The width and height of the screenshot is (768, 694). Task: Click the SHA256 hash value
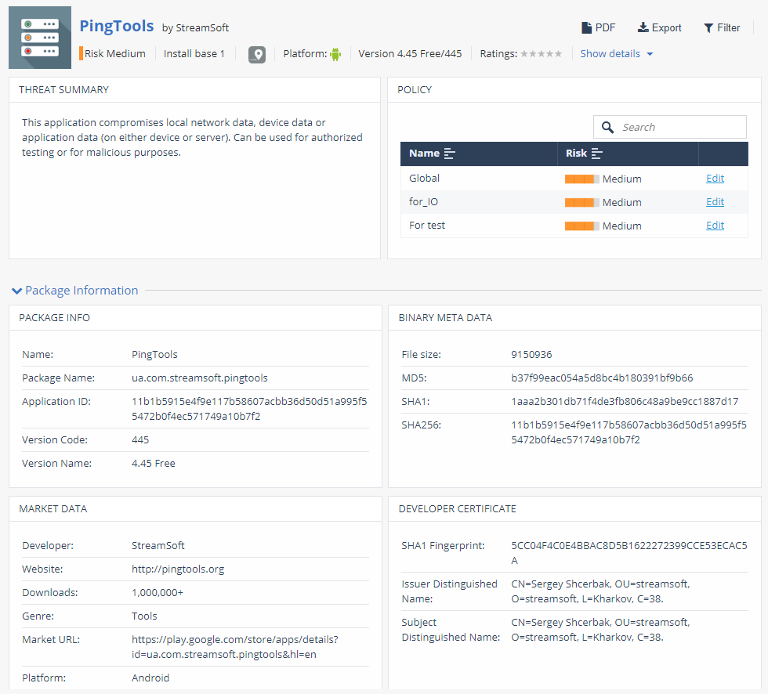(x=629, y=432)
